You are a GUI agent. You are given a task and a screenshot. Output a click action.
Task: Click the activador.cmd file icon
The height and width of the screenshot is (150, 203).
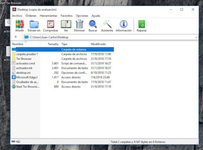[x=14, y=63]
